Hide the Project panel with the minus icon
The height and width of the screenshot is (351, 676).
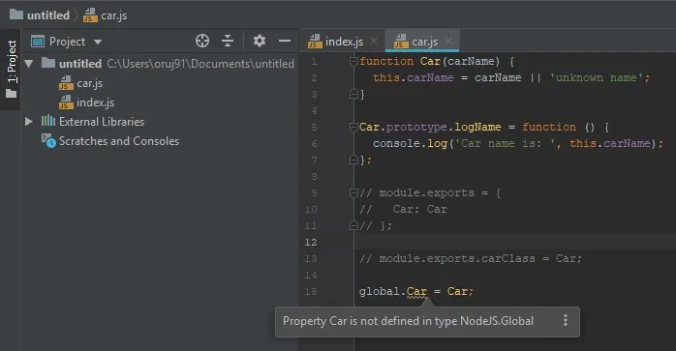tap(285, 41)
